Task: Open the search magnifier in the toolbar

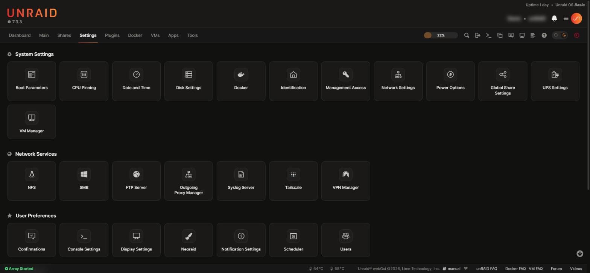Action: pyautogui.click(x=467, y=35)
